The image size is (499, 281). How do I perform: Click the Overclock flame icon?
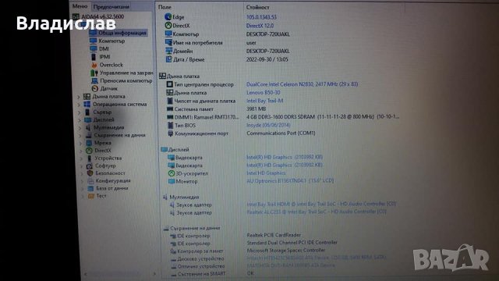click(x=94, y=65)
